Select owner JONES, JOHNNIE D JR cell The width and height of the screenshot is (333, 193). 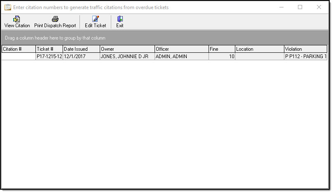(x=127, y=56)
